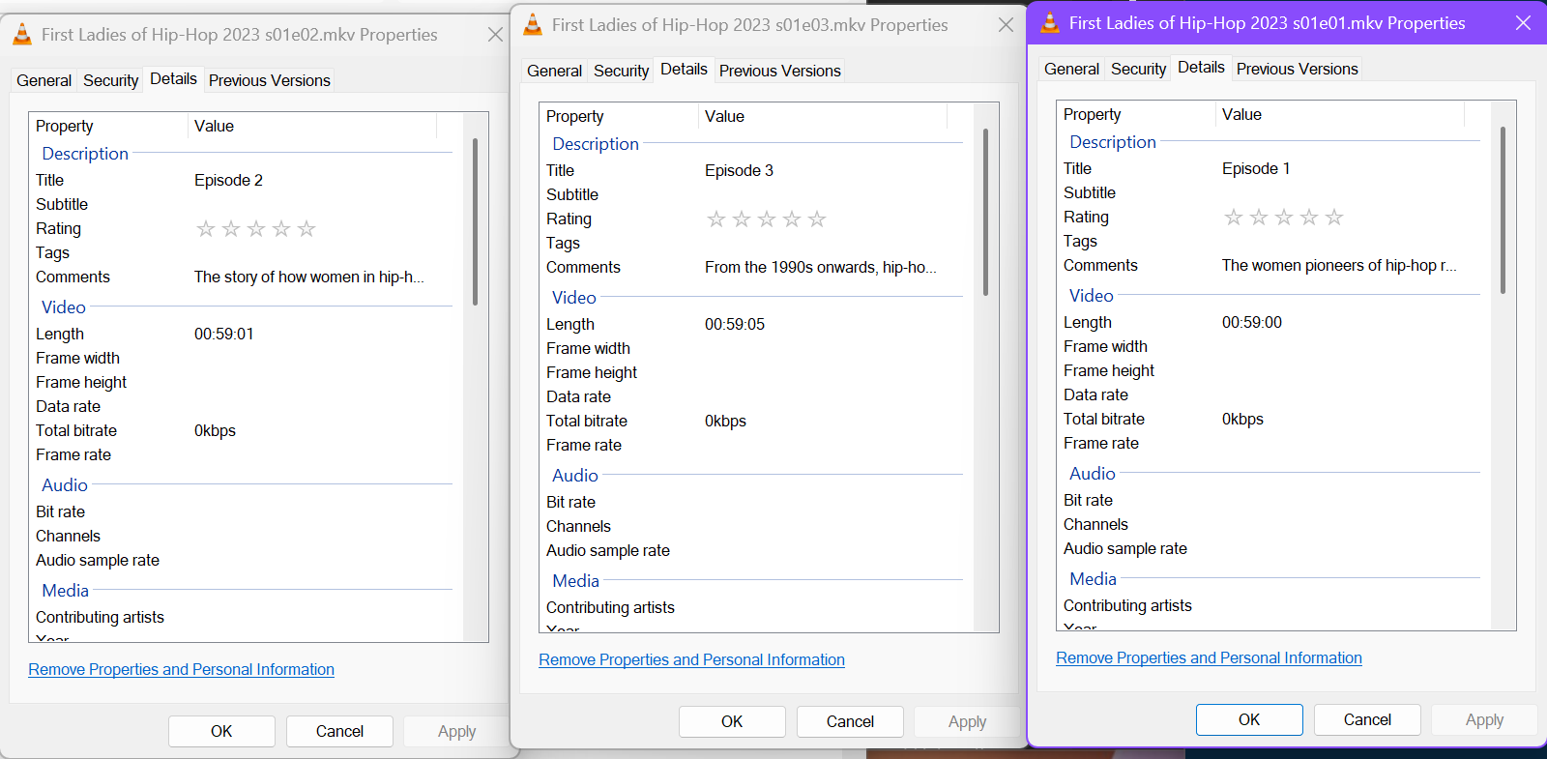
Task: Click the first rating star for Episode 3
Action: (x=716, y=219)
